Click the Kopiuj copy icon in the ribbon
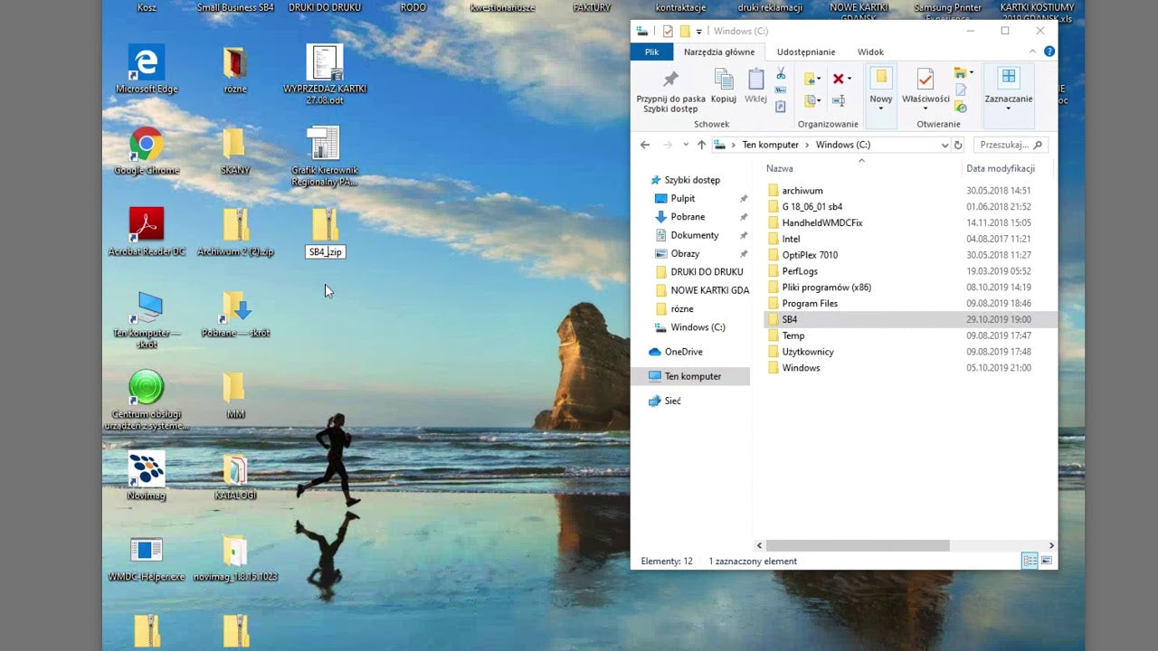1158x651 pixels. click(x=724, y=80)
